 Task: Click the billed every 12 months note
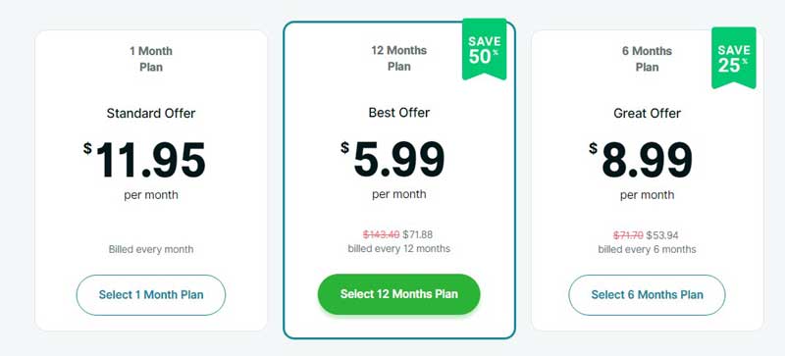tap(399, 248)
